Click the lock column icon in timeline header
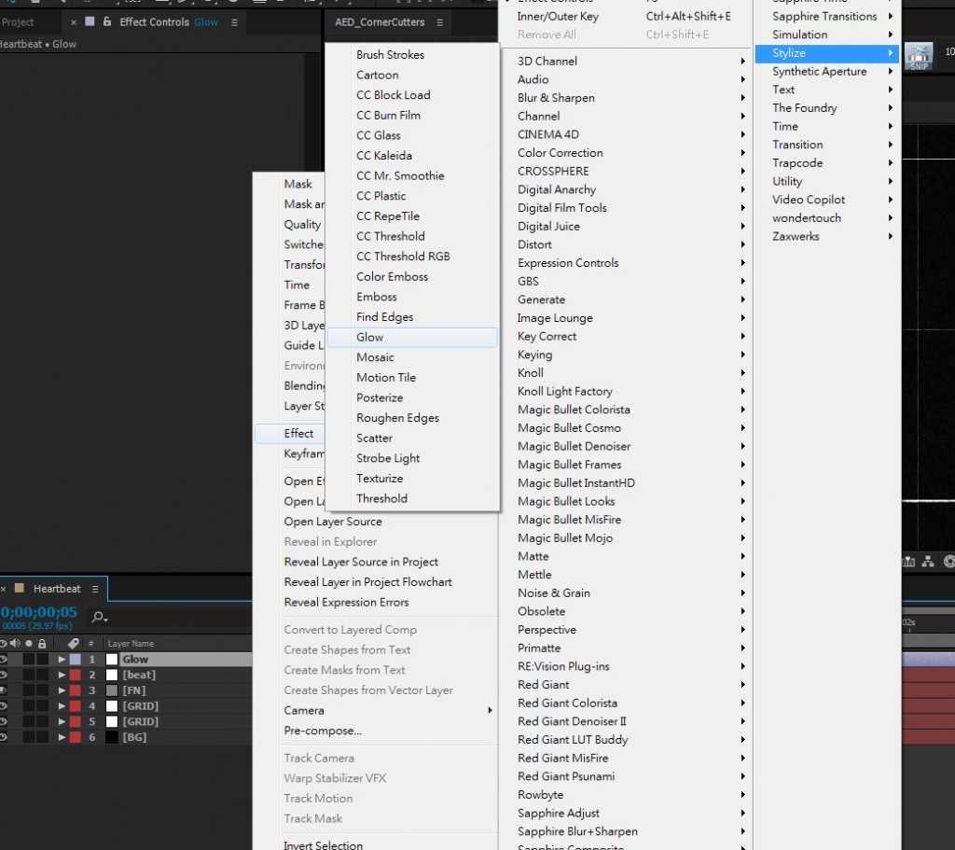 coord(42,644)
